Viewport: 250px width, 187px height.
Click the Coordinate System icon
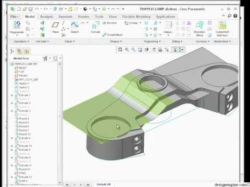(x=64, y=35)
